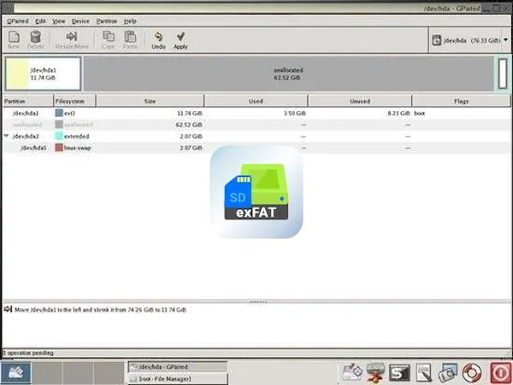The image size is (513, 385).
Task: Select the /dev/hda1 row in partition list
Action: 256,114
